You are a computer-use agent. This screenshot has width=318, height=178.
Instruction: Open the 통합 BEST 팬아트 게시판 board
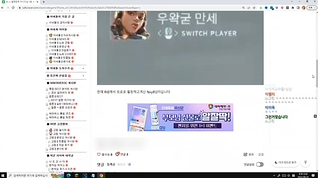coord(64,89)
